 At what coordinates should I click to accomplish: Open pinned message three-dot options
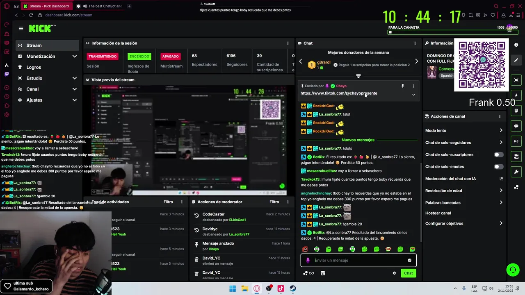tap(413, 86)
